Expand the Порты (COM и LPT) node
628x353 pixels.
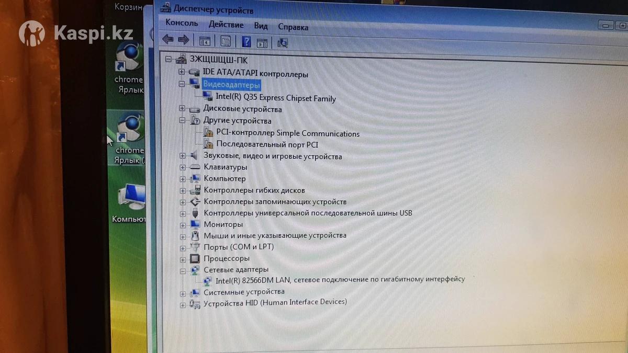tap(183, 247)
